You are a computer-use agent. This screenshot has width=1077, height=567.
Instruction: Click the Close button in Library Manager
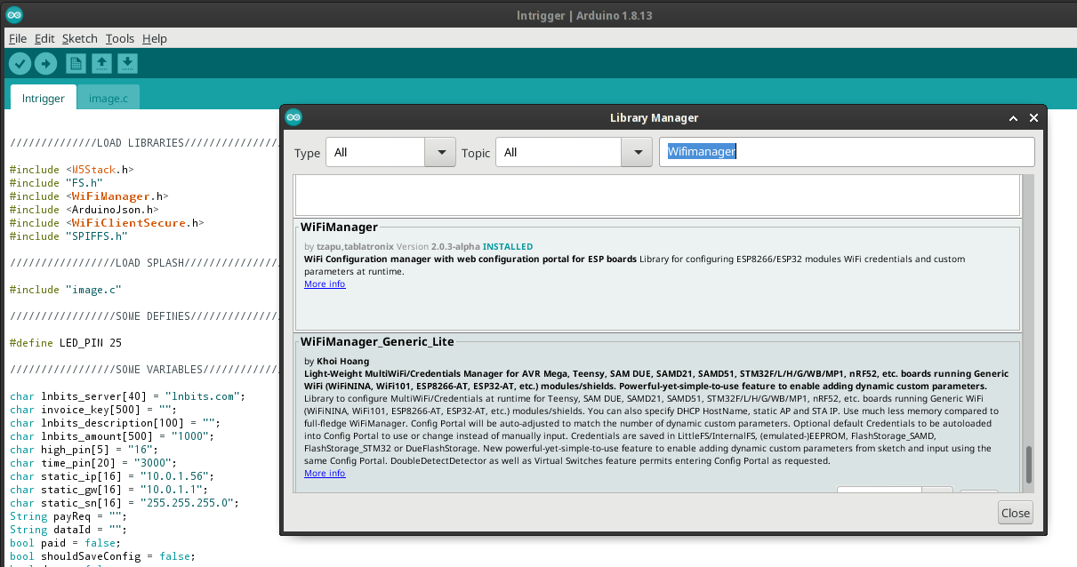1015,513
